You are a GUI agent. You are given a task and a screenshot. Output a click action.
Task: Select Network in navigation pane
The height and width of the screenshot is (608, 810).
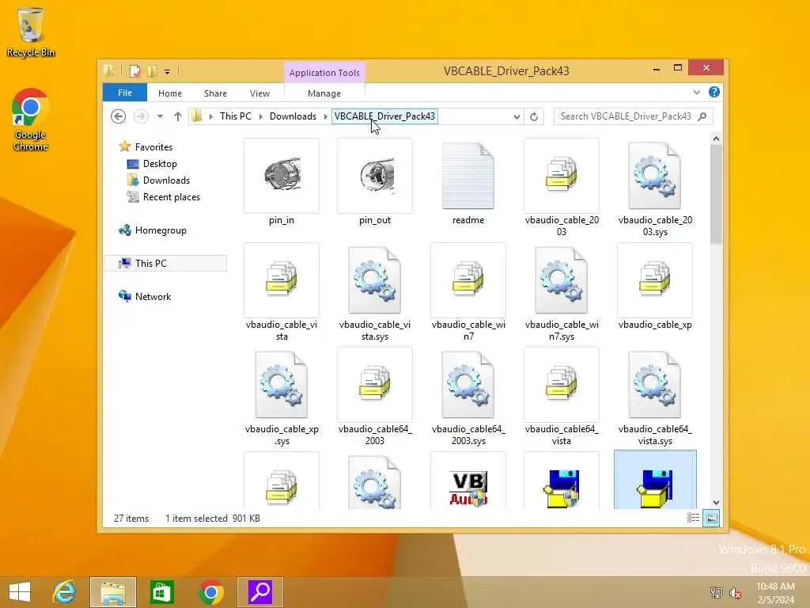pyautogui.click(x=153, y=297)
